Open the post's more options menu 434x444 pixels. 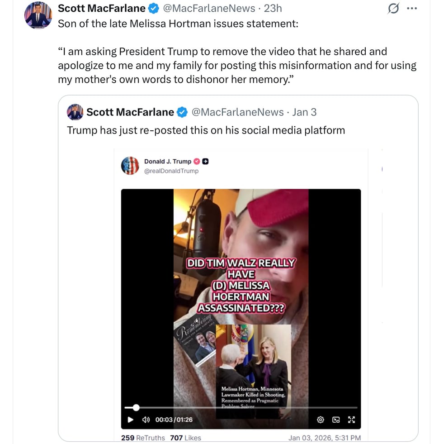[412, 8]
